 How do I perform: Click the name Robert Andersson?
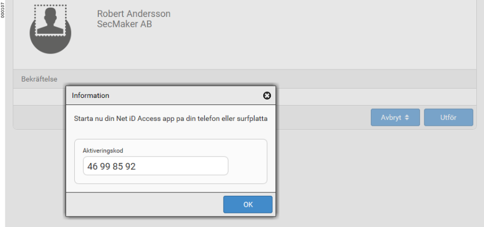[133, 14]
